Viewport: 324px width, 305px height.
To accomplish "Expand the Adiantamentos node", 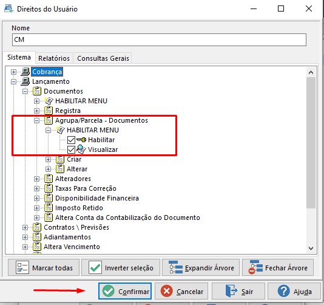I will tap(25, 237).
